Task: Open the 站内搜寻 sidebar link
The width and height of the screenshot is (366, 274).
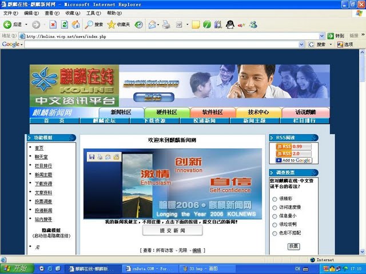Action: point(43,219)
